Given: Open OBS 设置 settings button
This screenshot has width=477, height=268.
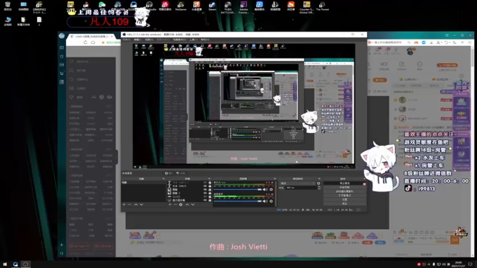Looking at the screenshot, I should point(345,200).
